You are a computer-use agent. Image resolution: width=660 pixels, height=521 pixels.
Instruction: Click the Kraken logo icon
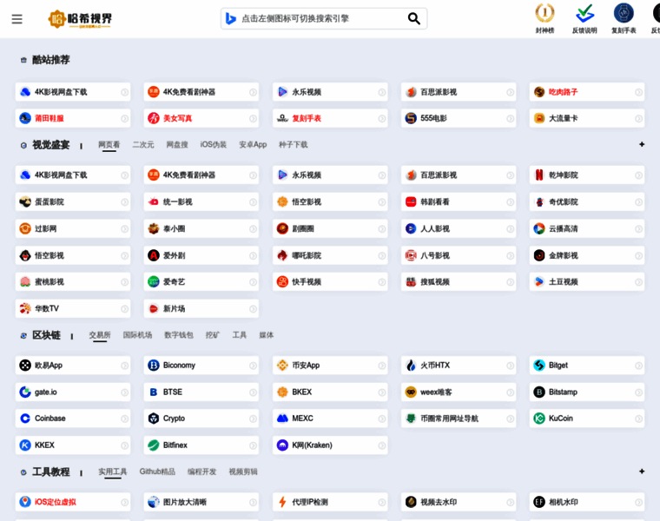point(282,445)
